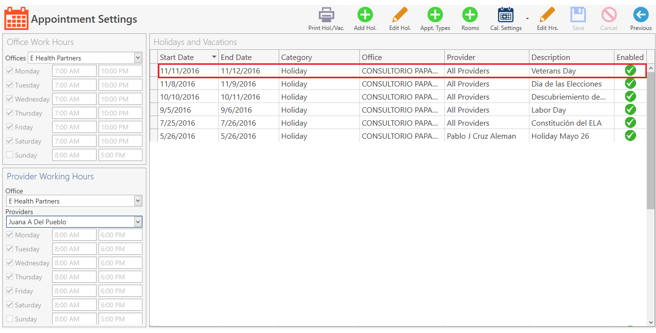Enable Sunday in Office Work Hours

[10, 155]
